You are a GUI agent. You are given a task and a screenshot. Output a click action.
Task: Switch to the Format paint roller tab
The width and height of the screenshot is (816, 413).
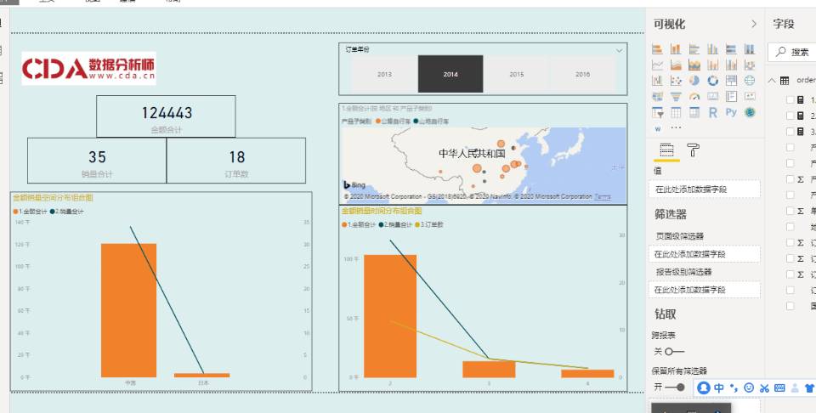(694, 150)
